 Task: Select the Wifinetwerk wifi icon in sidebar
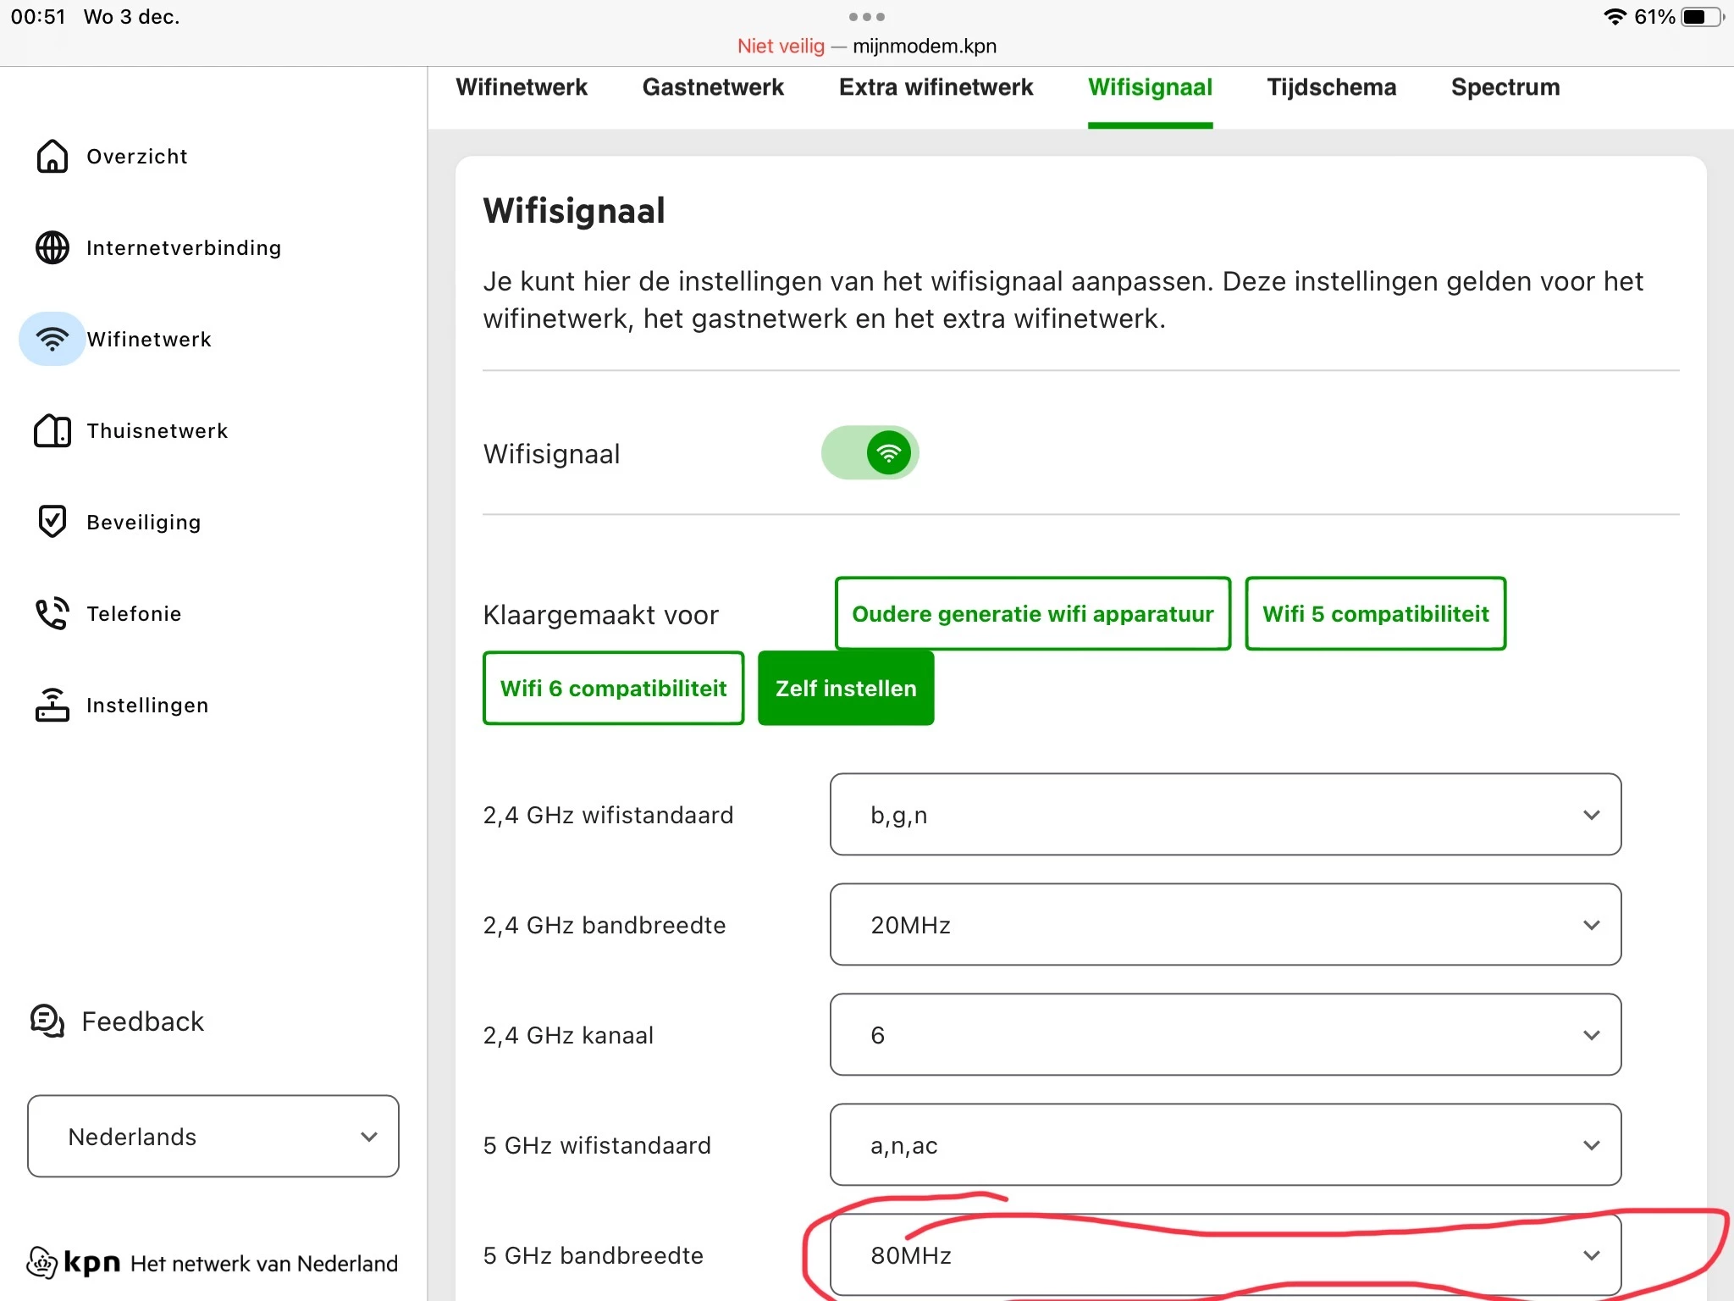tap(52, 339)
